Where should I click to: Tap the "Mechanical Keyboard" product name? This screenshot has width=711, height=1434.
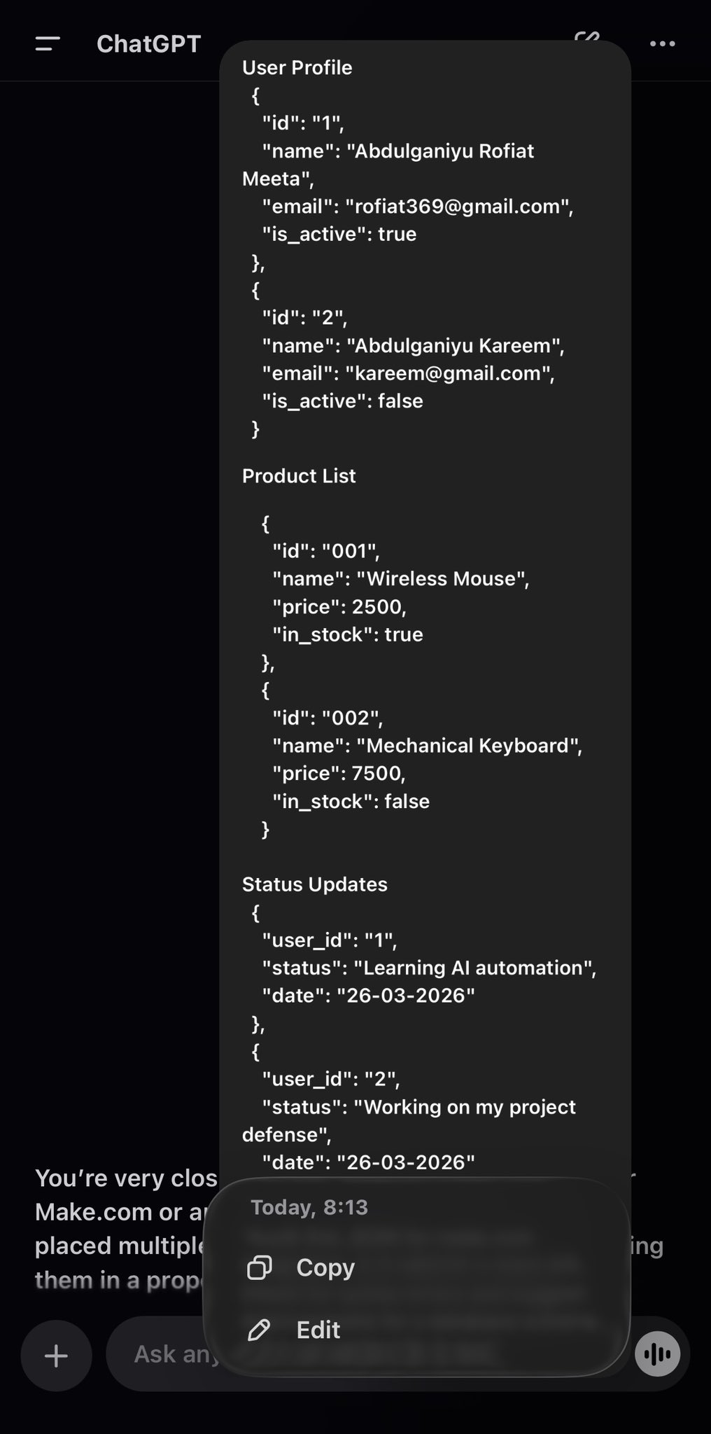(468, 746)
